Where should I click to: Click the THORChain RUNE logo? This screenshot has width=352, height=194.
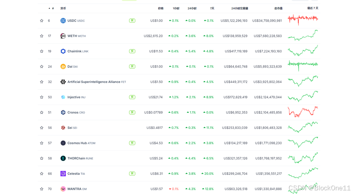(63, 158)
